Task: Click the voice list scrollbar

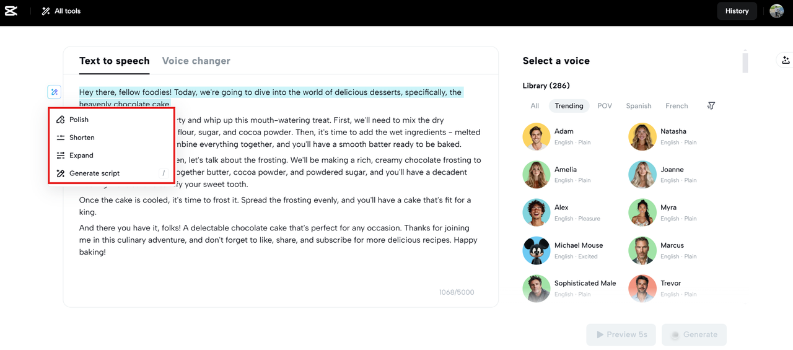Action: click(x=745, y=63)
